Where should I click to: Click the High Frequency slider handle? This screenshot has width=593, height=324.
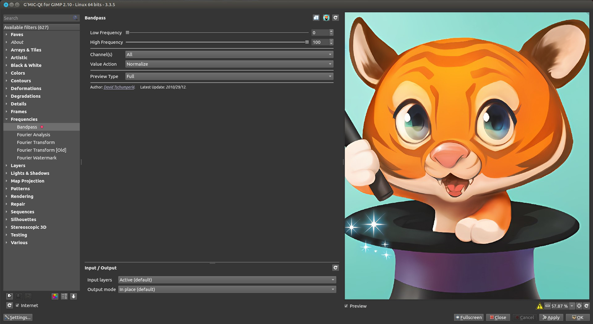307,42
